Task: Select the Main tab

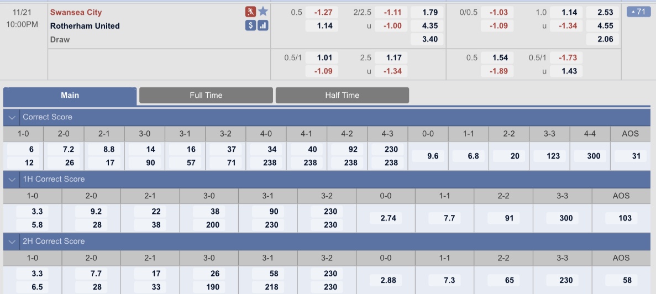Action: (70, 96)
